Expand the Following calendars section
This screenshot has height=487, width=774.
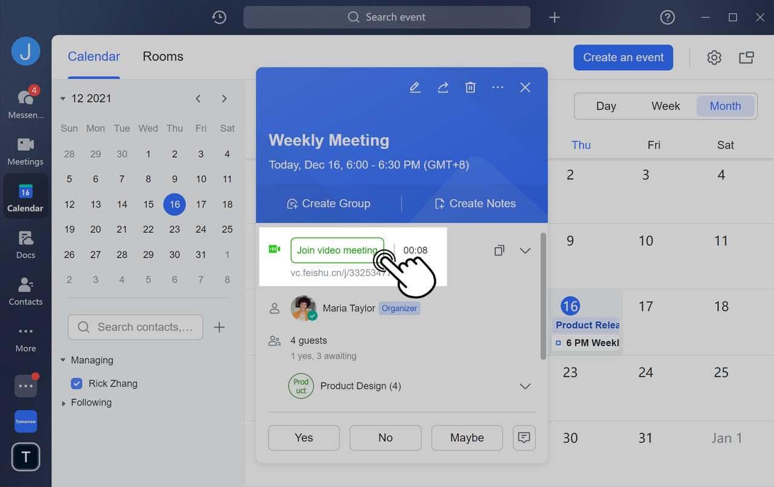tap(64, 403)
